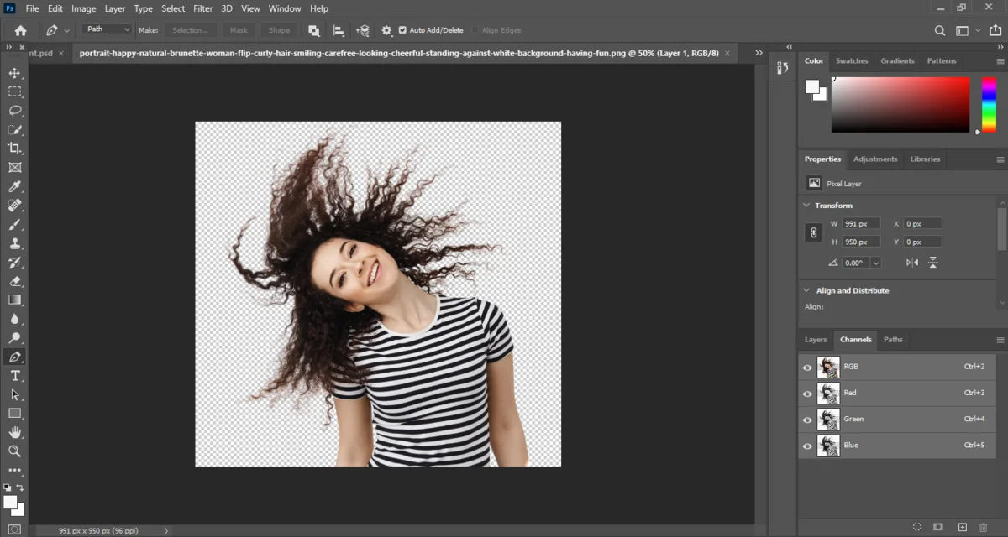Image resolution: width=1008 pixels, height=537 pixels.
Task: Select the Pen tool in the toolbar
Action: 14,357
